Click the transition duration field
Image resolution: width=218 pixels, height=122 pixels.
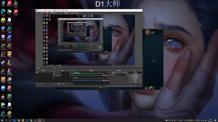click(x=120, y=75)
